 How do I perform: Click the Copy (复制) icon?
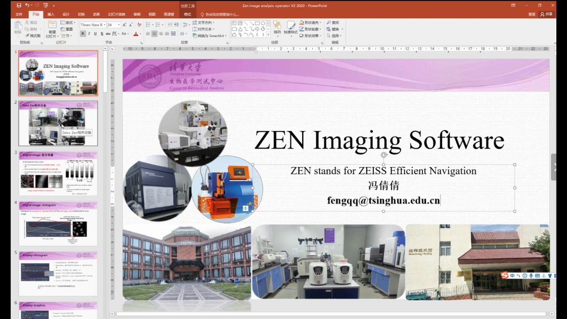[x=31, y=29]
